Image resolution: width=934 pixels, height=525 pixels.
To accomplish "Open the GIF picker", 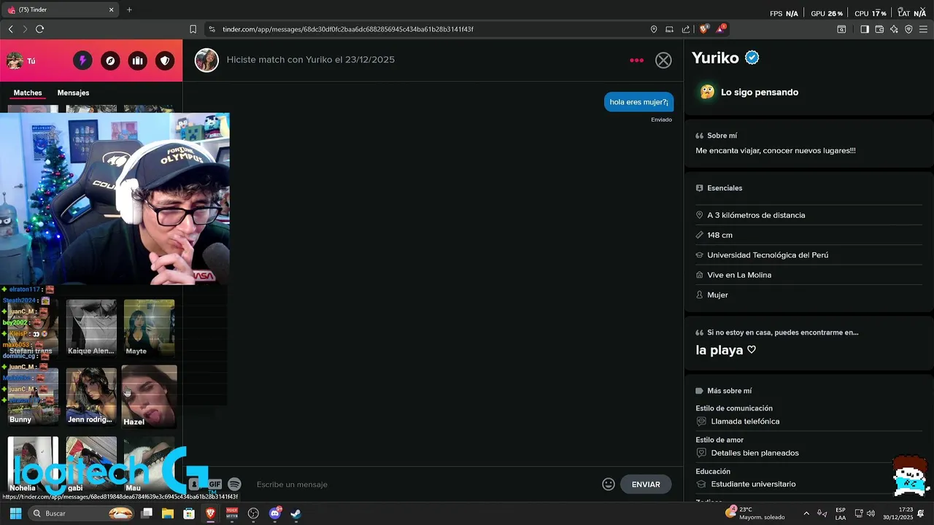I will coord(215,484).
